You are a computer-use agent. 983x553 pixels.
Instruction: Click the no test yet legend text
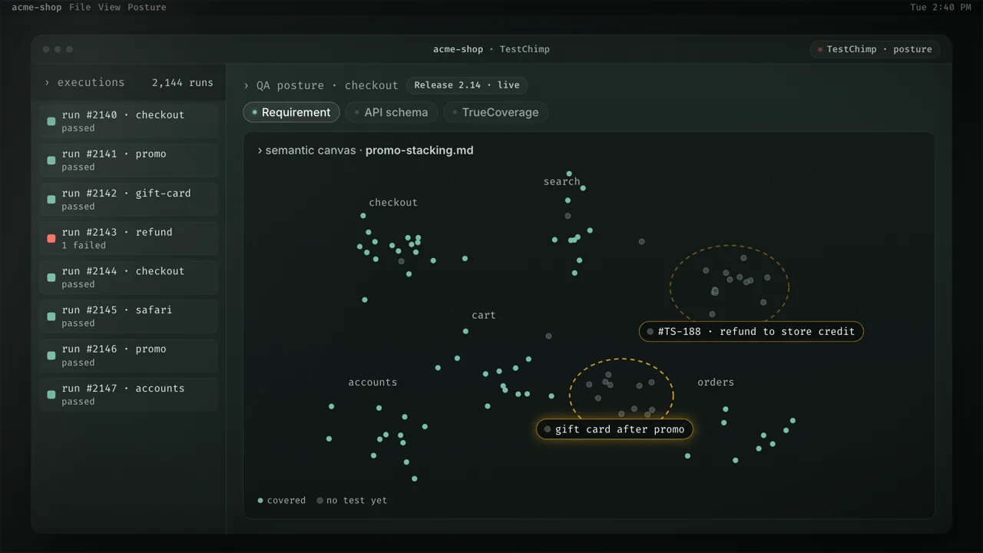pyautogui.click(x=356, y=501)
